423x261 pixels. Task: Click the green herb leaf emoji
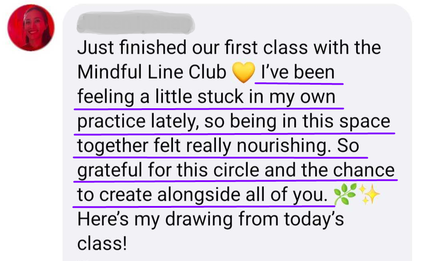[345, 194]
